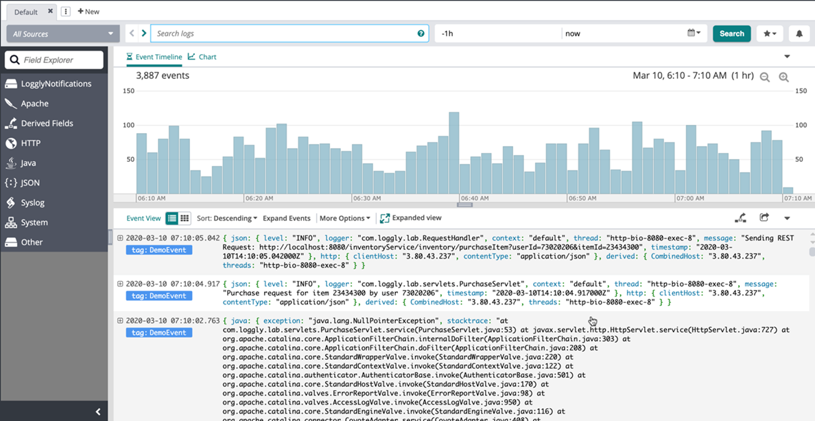Screen dimensions: 815x421
Task: Switch to the Chart tab
Action: click(202, 57)
